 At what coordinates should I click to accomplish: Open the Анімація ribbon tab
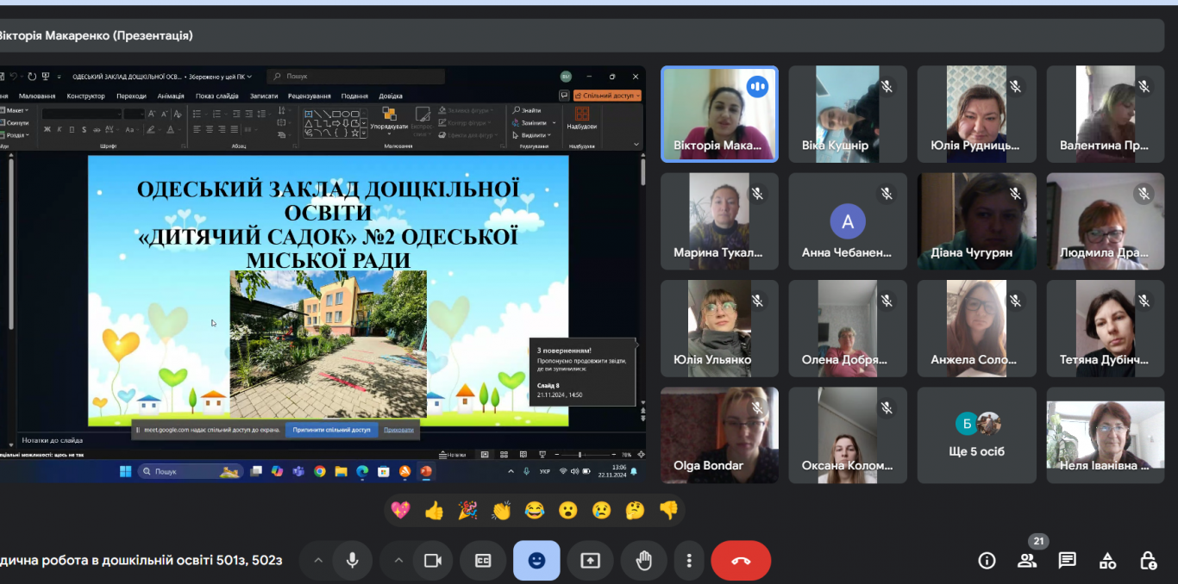[171, 96]
